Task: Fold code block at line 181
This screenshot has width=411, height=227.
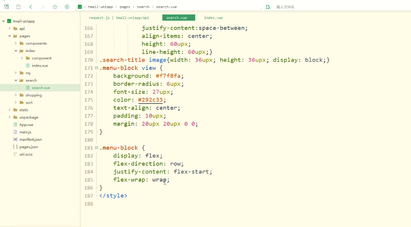Action: pos(97,148)
